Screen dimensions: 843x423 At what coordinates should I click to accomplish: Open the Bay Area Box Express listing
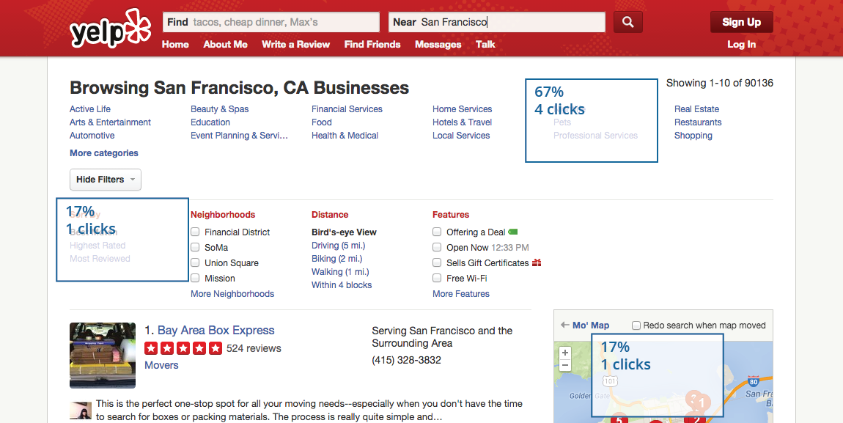pyautogui.click(x=216, y=331)
